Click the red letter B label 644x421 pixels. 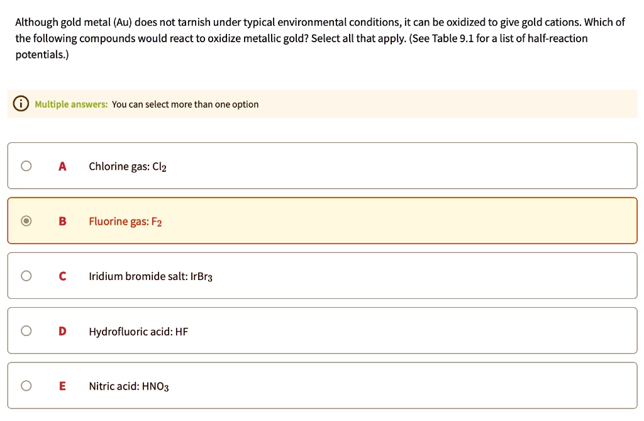[x=62, y=221]
